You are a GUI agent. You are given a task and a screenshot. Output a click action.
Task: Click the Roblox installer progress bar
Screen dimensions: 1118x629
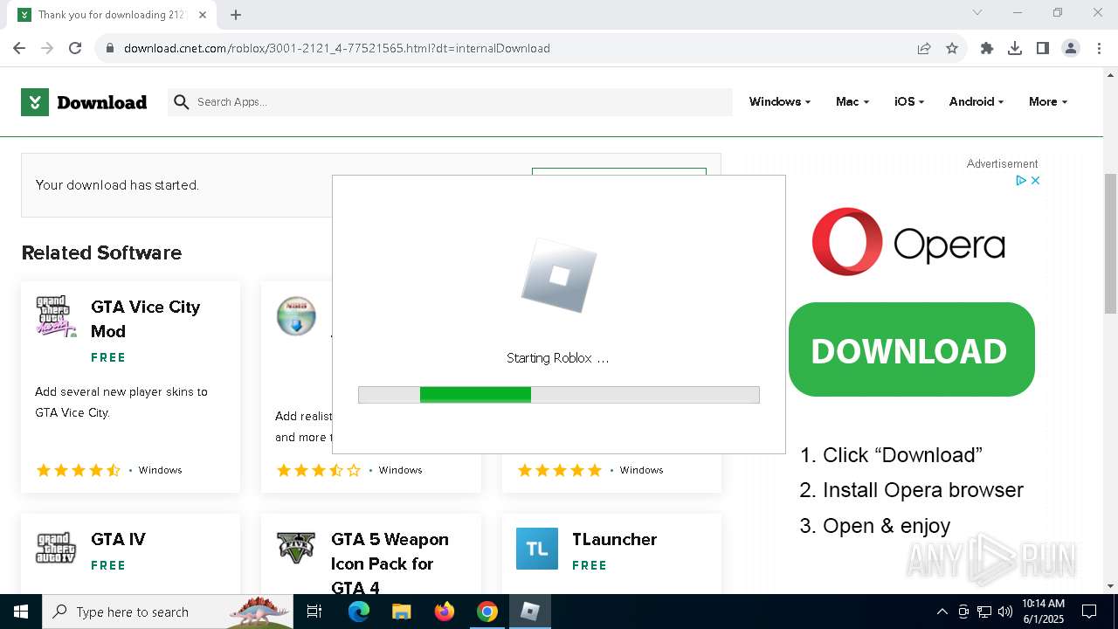coord(559,395)
